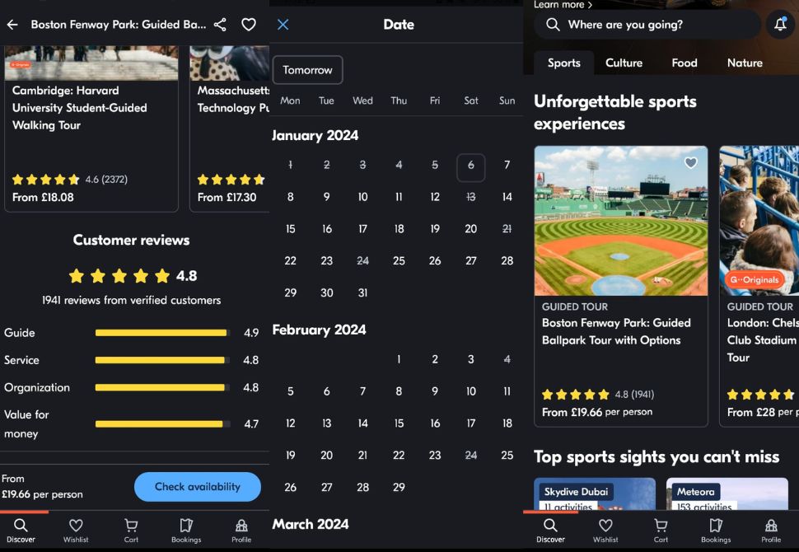Pick February 29 in the calendar
This screenshot has width=799, height=552.
pos(399,487)
